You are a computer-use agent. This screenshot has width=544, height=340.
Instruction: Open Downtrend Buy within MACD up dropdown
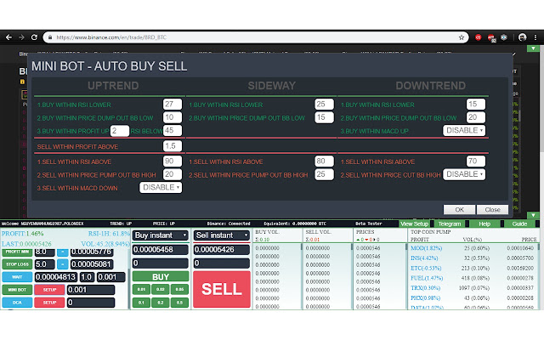(464, 130)
